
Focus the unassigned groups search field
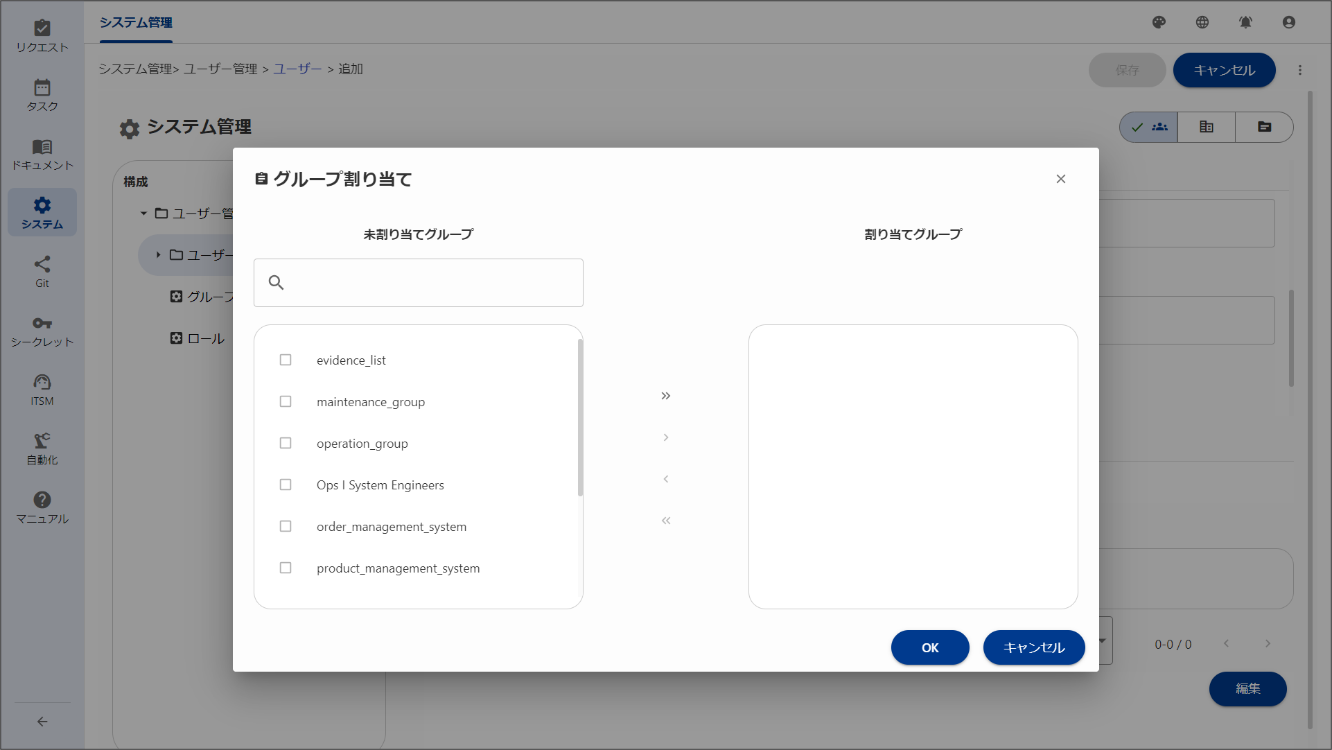tap(419, 283)
